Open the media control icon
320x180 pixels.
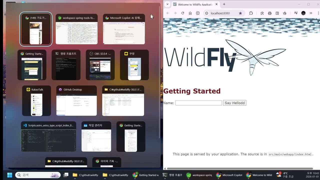(x=296, y=13)
